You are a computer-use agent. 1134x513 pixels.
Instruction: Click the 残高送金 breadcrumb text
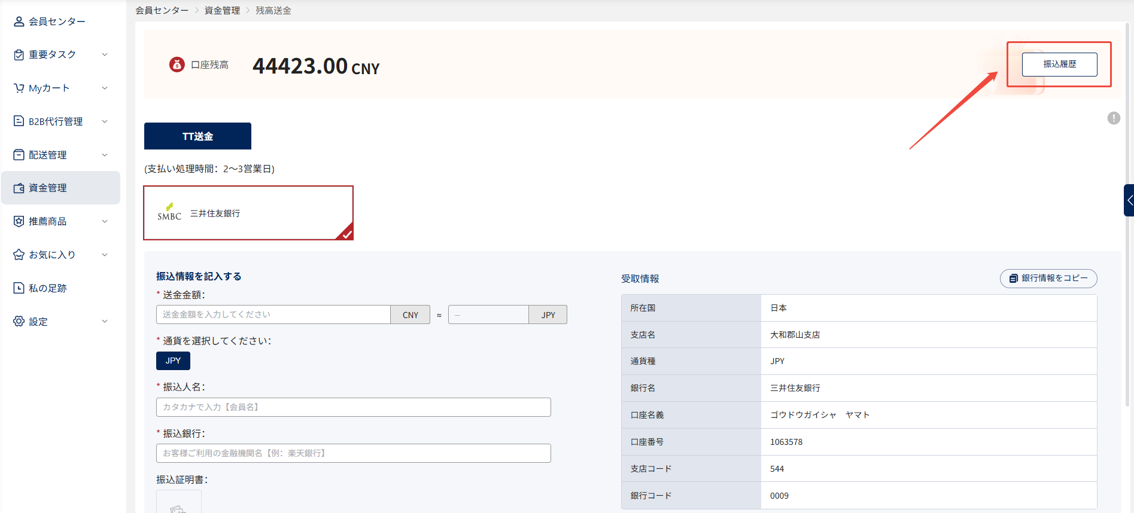coord(273,10)
